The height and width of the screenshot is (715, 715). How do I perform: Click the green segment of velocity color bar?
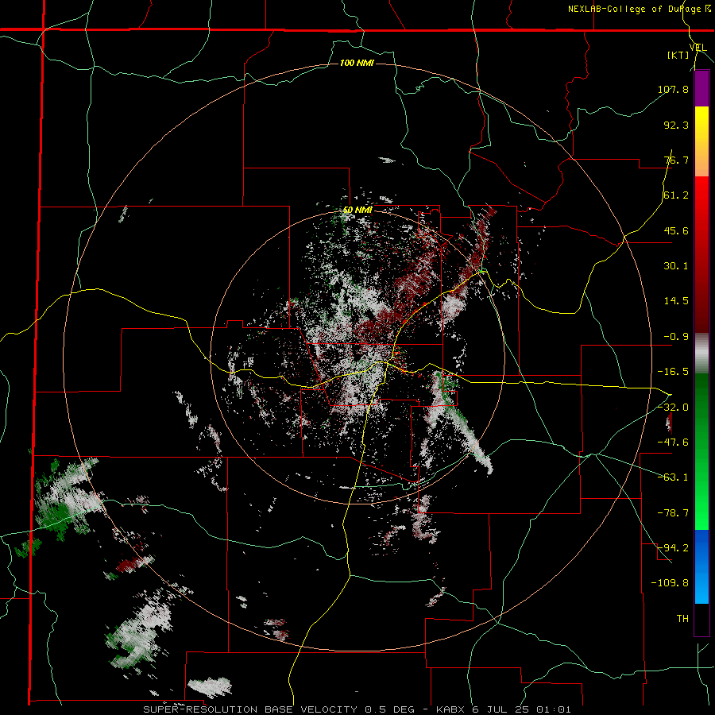pyautogui.click(x=701, y=451)
